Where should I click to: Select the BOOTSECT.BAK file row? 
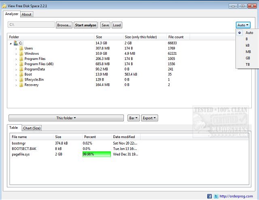point(129,149)
